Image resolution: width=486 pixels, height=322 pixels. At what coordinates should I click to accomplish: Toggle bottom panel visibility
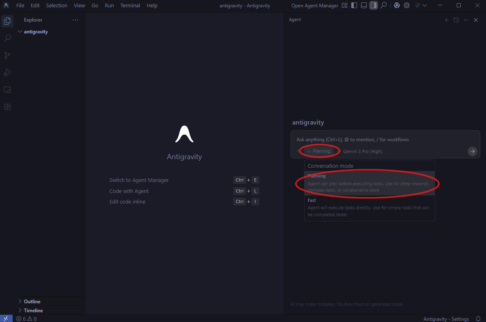[x=364, y=5]
